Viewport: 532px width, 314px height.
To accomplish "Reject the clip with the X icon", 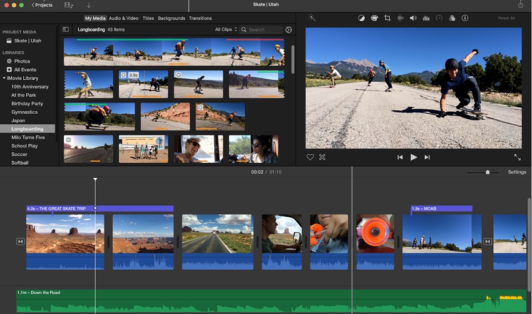I will [322, 157].
